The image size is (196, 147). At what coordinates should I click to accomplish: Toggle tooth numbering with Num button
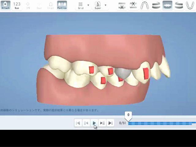pyautogui.click(x=17, y=5)
